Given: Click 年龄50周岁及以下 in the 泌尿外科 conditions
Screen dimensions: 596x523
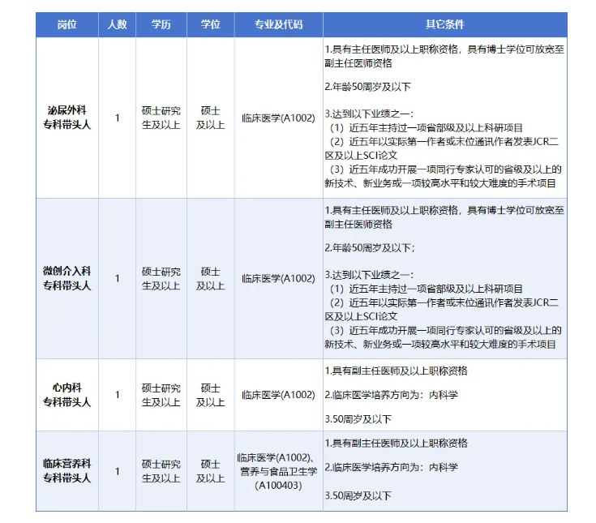Looking at the screenshot, I should [368, 87].
